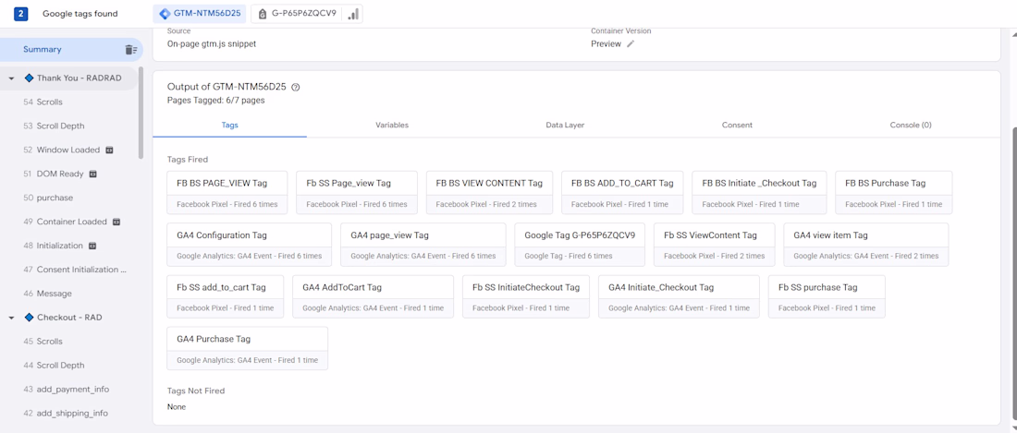The image size is (1017, 433).
Task: Click the diamond icon of Checkout - RAD
Action: point(29,318)
